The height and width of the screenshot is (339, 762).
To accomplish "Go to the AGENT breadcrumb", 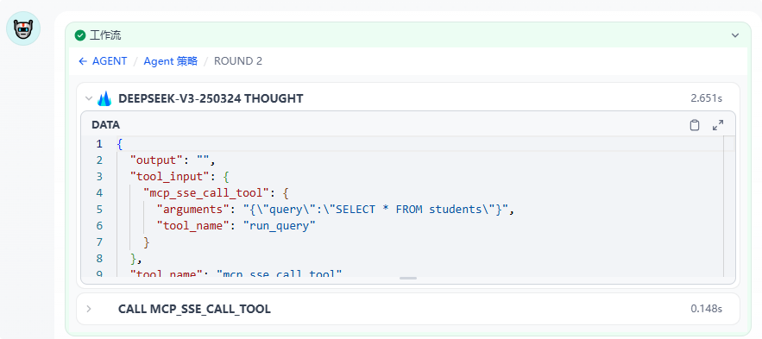I will (110, 61).
